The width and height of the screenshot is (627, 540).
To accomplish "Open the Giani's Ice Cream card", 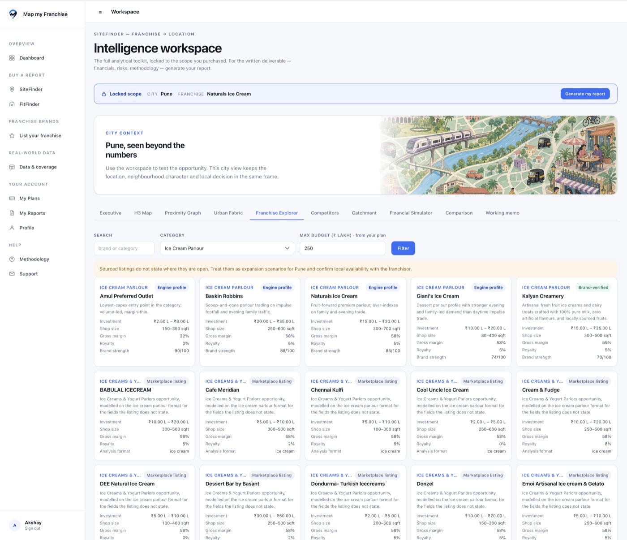I will [461, 322].
